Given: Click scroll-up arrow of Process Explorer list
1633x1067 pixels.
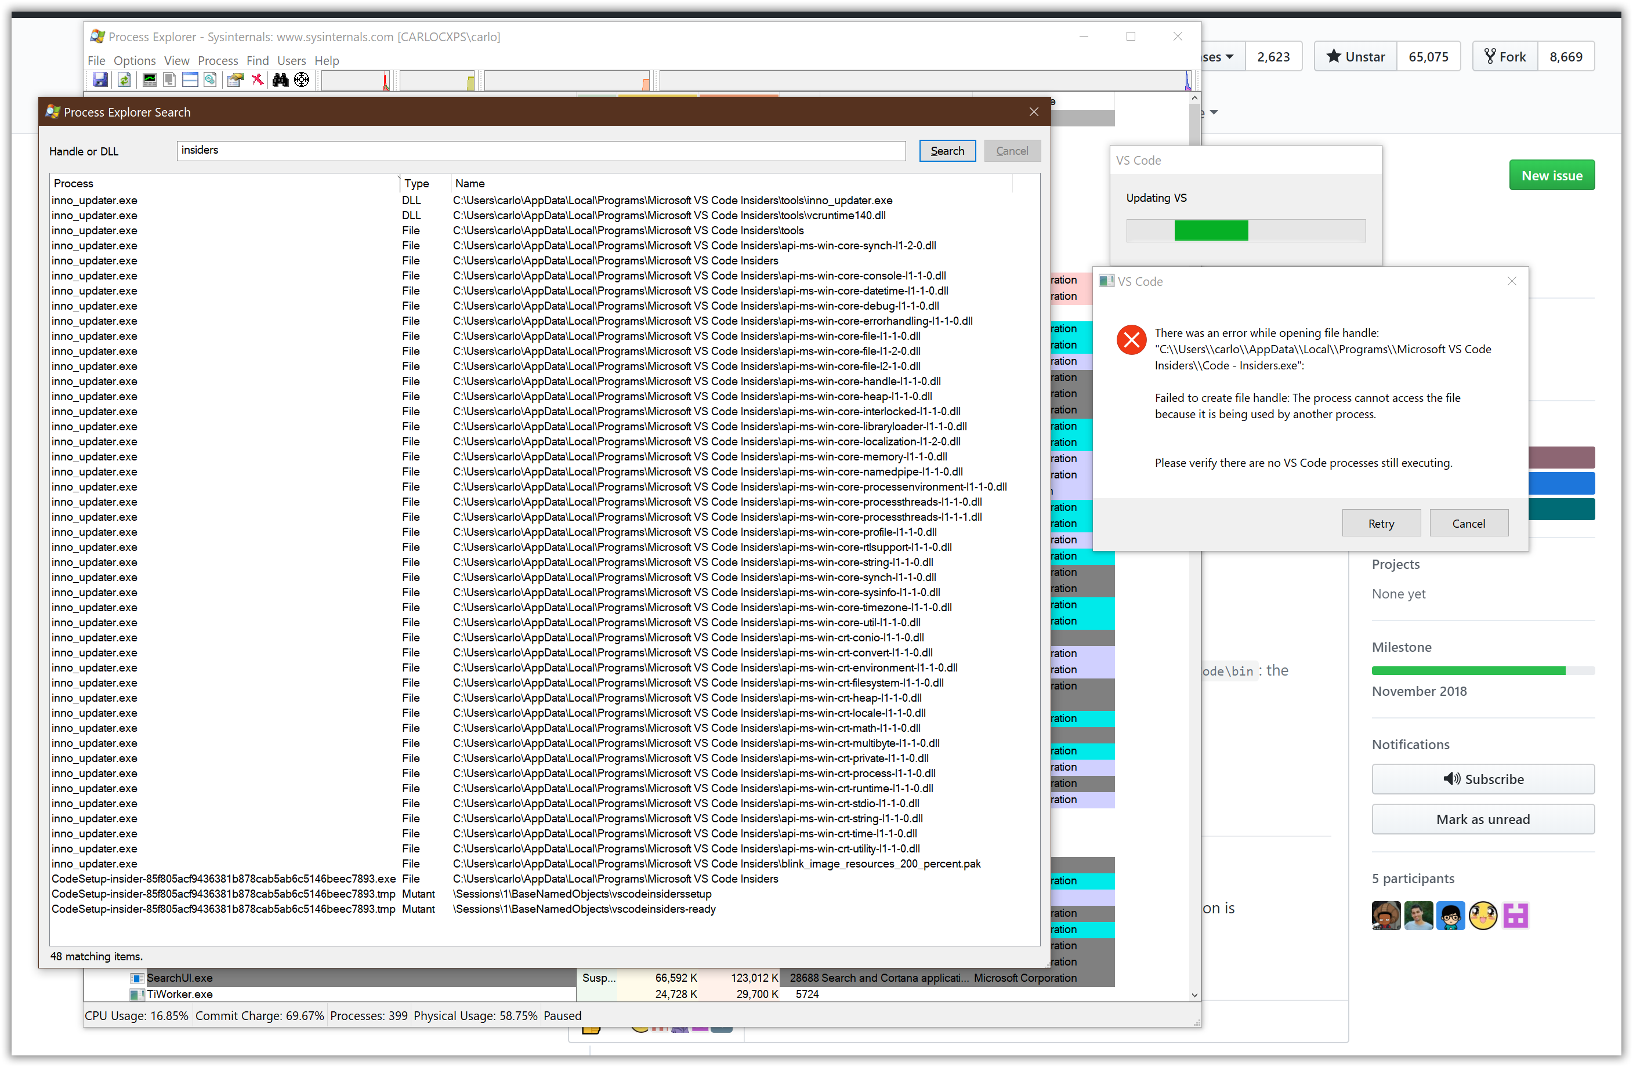Looking at the screenshot, I should pyautogui.click(x=1194, y=99).
